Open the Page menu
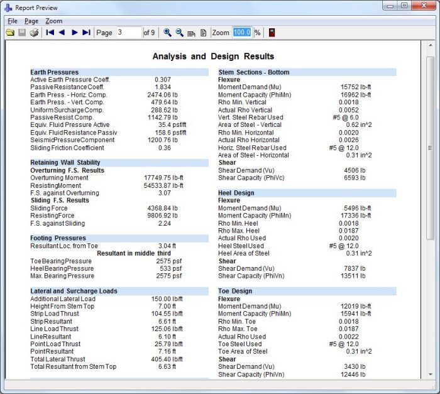440x394 pixels. 31,21
